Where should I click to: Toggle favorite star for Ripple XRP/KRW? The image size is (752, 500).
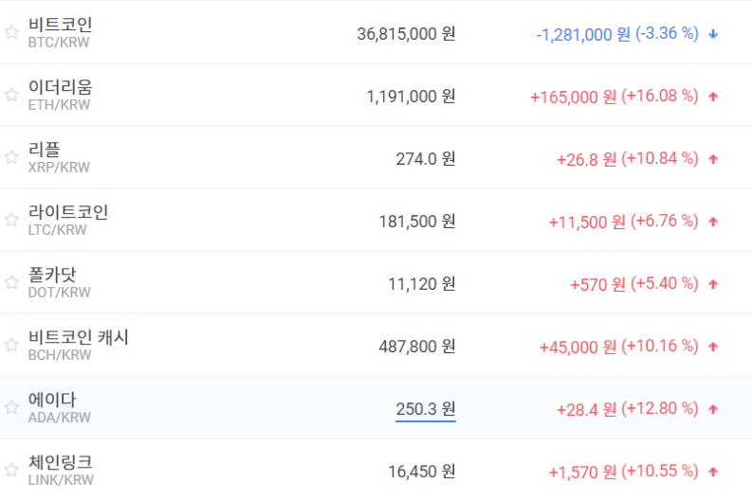pos(11,157)
